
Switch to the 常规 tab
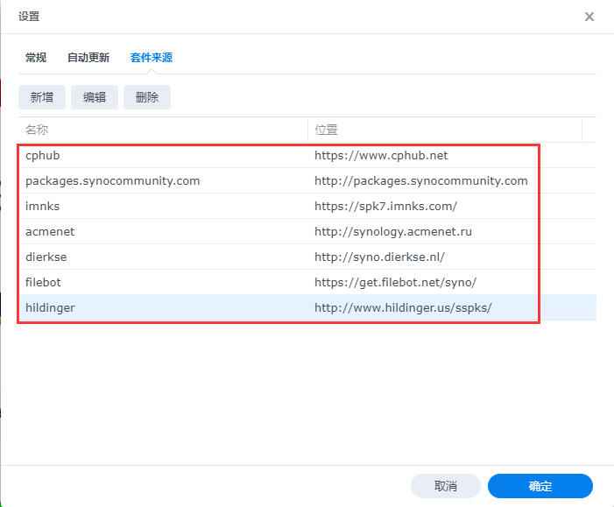[x=36, y=58]
